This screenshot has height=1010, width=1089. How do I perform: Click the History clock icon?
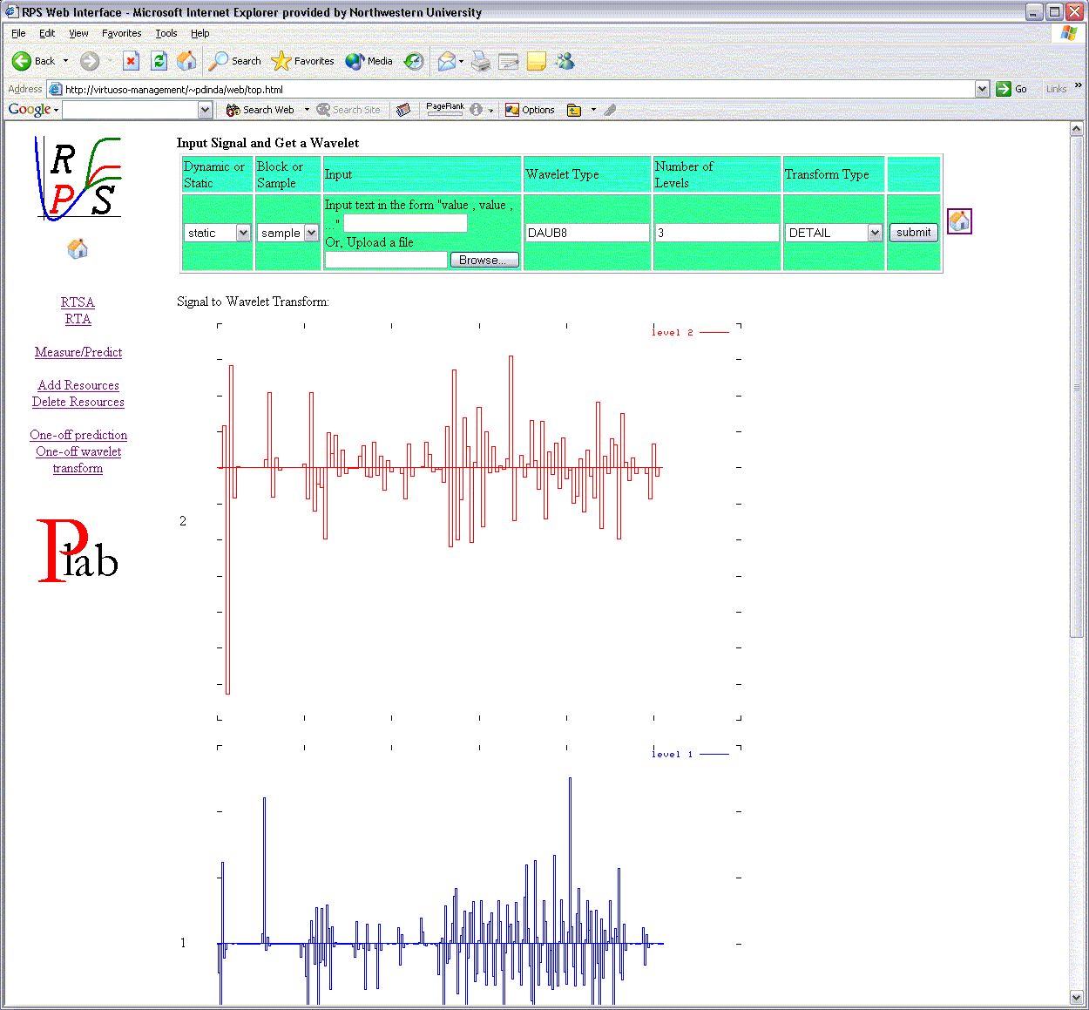pos(415,61)
